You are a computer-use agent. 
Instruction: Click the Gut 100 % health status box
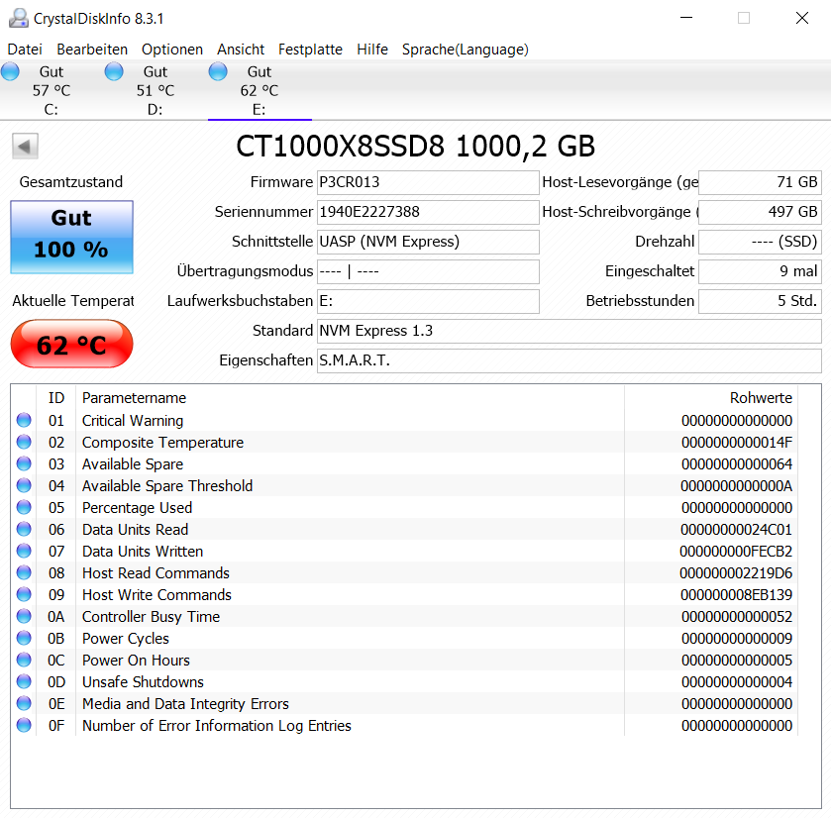[70, 237]
